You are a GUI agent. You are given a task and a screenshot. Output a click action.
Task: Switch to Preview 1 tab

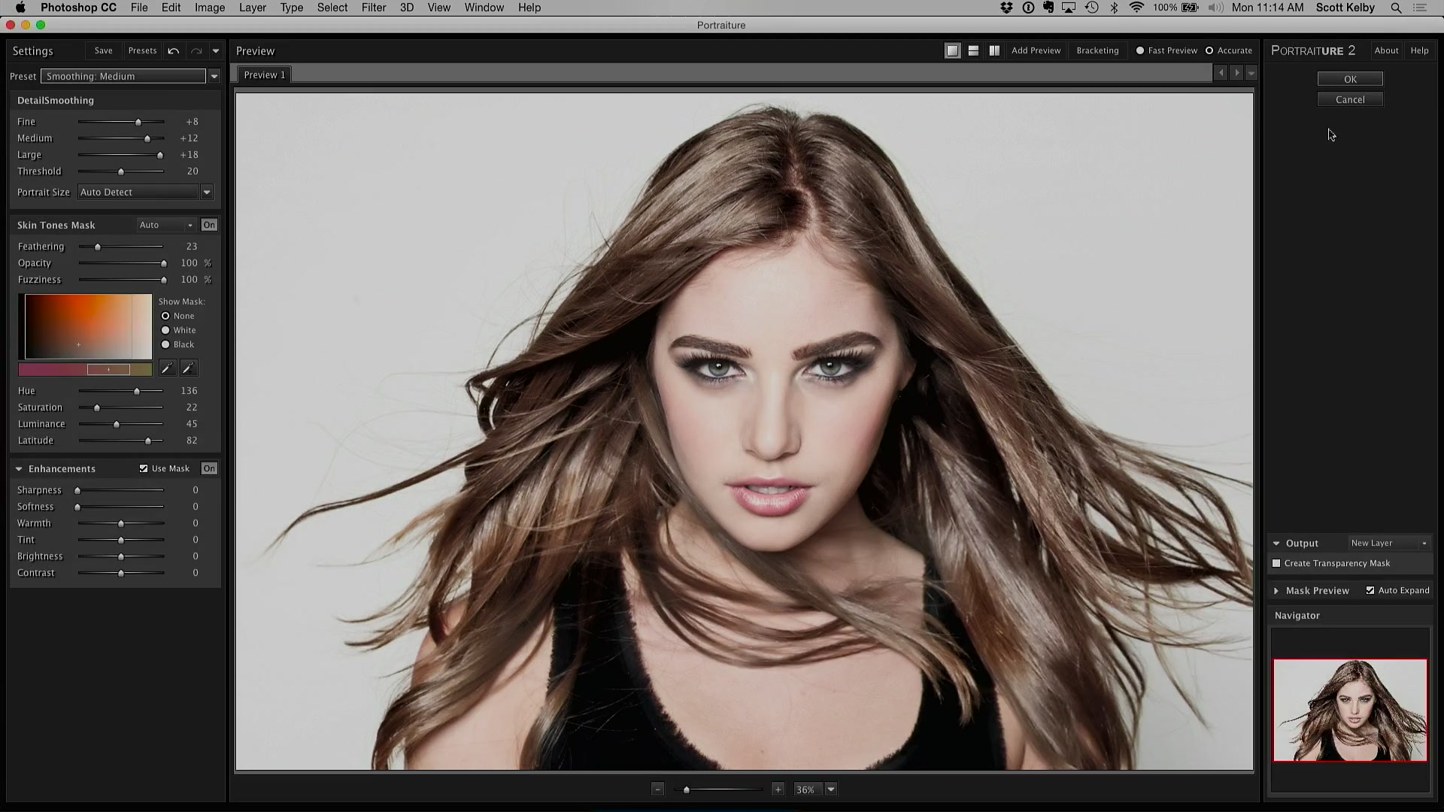(x=265, y=74)
